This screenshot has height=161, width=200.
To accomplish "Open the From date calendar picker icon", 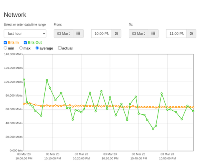I will pos(78,34).
